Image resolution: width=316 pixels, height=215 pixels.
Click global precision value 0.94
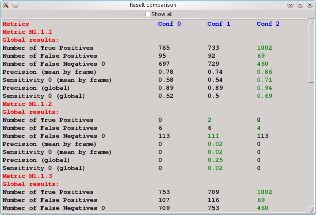coord(265,88)
